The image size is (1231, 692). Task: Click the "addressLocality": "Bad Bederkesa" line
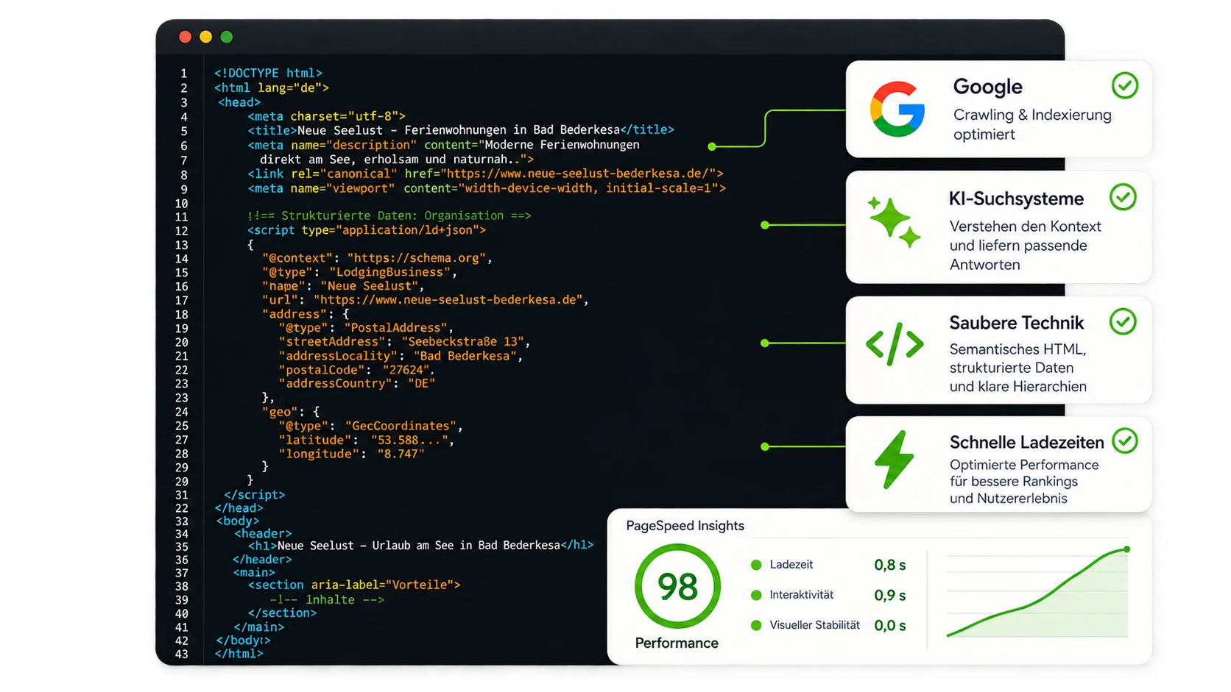401,356
